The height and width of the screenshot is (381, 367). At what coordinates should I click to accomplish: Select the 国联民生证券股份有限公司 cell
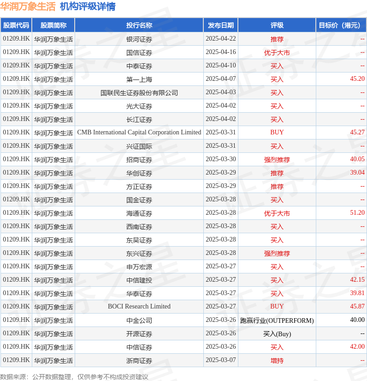click(139, 92)
